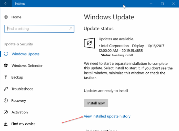Click the large update status refresh icon
The image size is (179, 131).
[x=89, y=43]
